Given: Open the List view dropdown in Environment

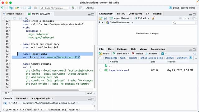Looking at the screenshot, I should click(184, 18).
